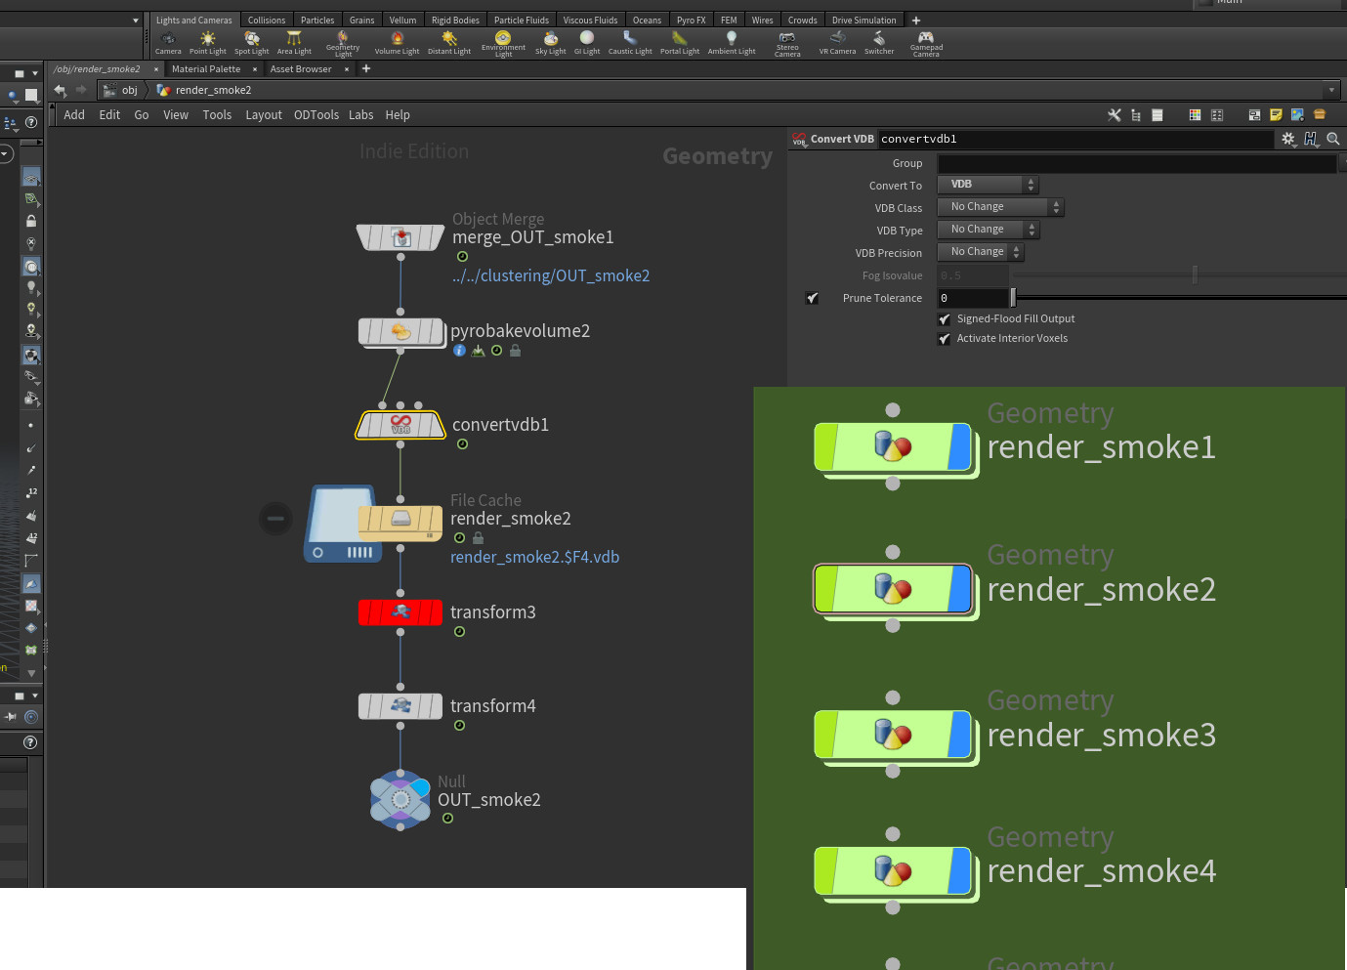Open the Layout menu
The image size is (1347, 970).
click(264, 115)
